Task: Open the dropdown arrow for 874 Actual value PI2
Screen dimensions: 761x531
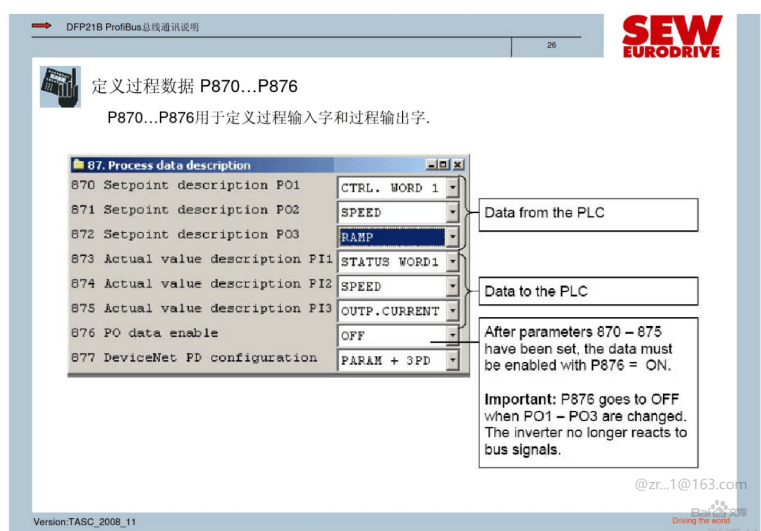Action: [x=453, y=286]
